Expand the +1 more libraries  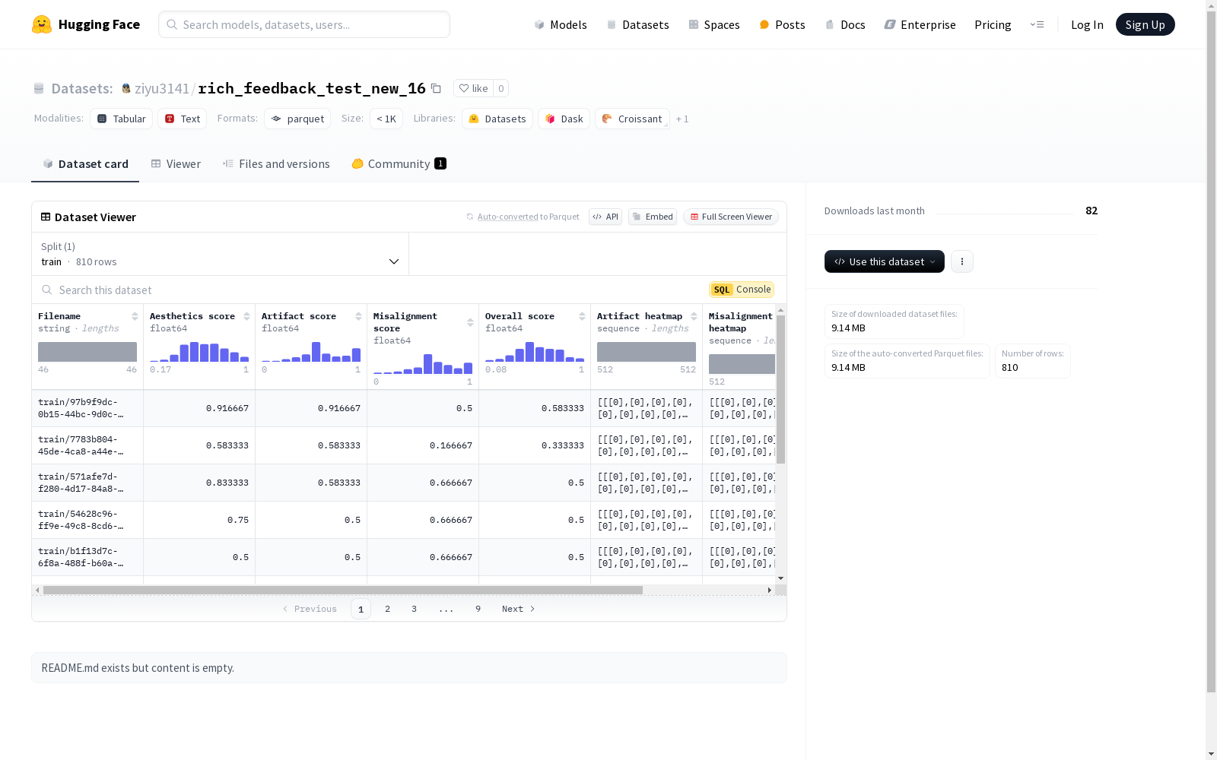tap(682, 119)
